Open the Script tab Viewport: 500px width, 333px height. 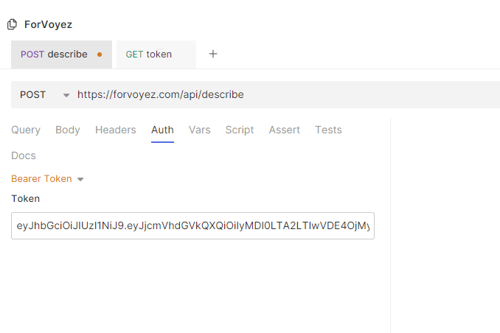240,130
